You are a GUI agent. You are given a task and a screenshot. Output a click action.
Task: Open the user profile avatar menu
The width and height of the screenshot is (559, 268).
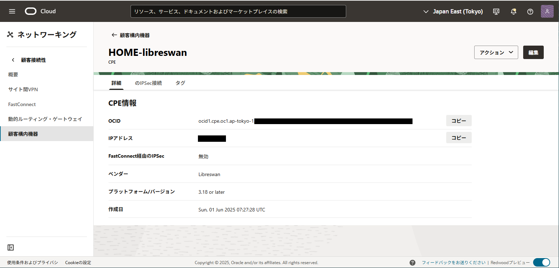point(547,11)
